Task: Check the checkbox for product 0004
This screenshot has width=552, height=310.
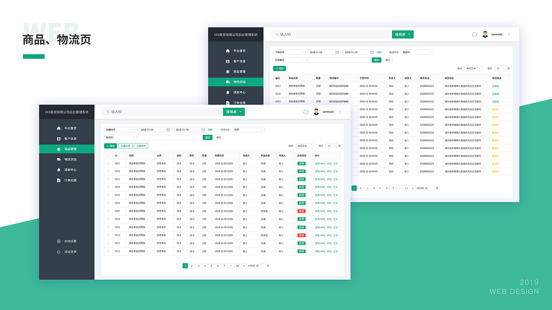Action: point(108,187)
